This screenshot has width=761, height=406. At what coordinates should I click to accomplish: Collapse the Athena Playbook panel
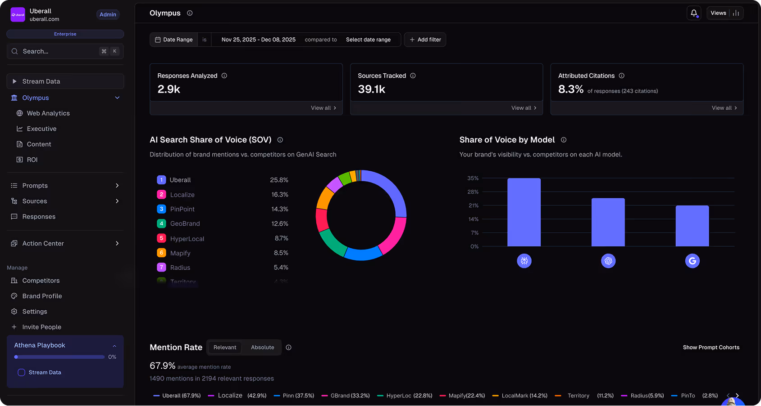(114, 345)
